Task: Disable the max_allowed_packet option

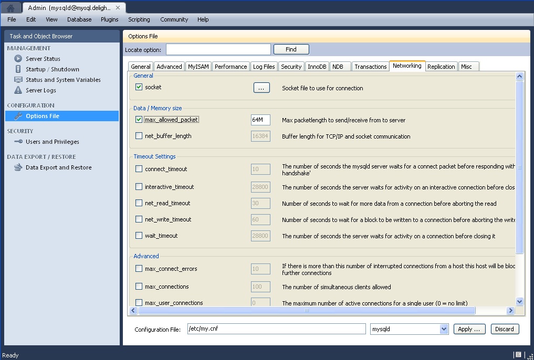Action: pos(139,120)
